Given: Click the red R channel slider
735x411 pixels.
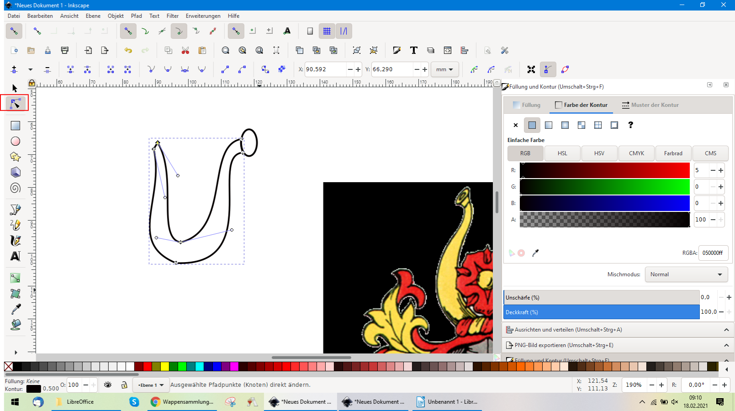Looking at the screenshot, I should [604, 170].
